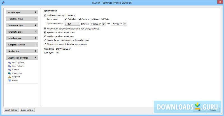Screen dimensions: 224x116
Task: Toggle auto sync on Outlook folder item change
Action: [45, 29]
